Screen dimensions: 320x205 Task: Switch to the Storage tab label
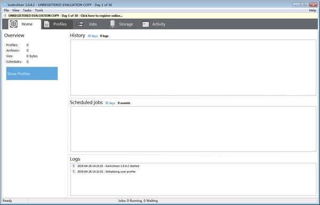coord(126,24)
